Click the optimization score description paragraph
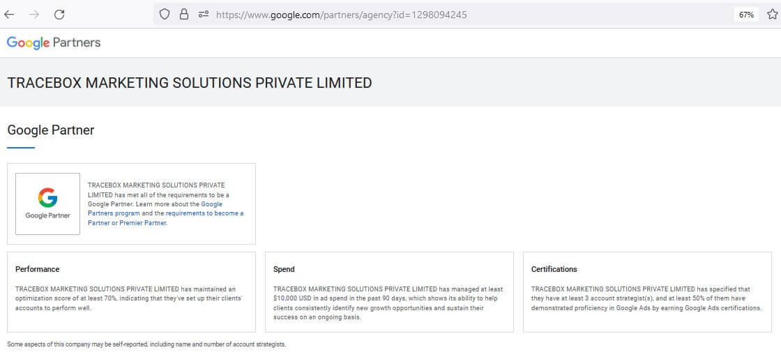The width and height of the screenshot is (781, 359). coord(130,298)
